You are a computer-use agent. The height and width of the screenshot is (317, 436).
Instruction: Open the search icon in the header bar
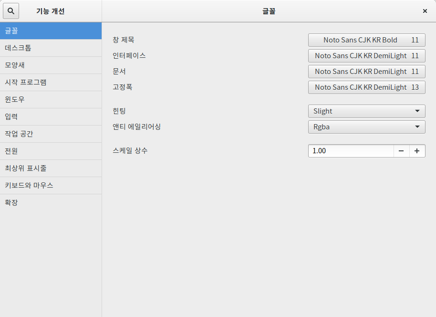[10, 11]
